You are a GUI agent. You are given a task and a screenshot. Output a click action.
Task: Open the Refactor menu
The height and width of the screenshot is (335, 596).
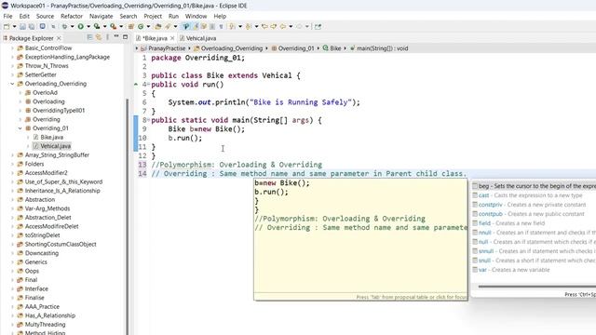point(72,17)
